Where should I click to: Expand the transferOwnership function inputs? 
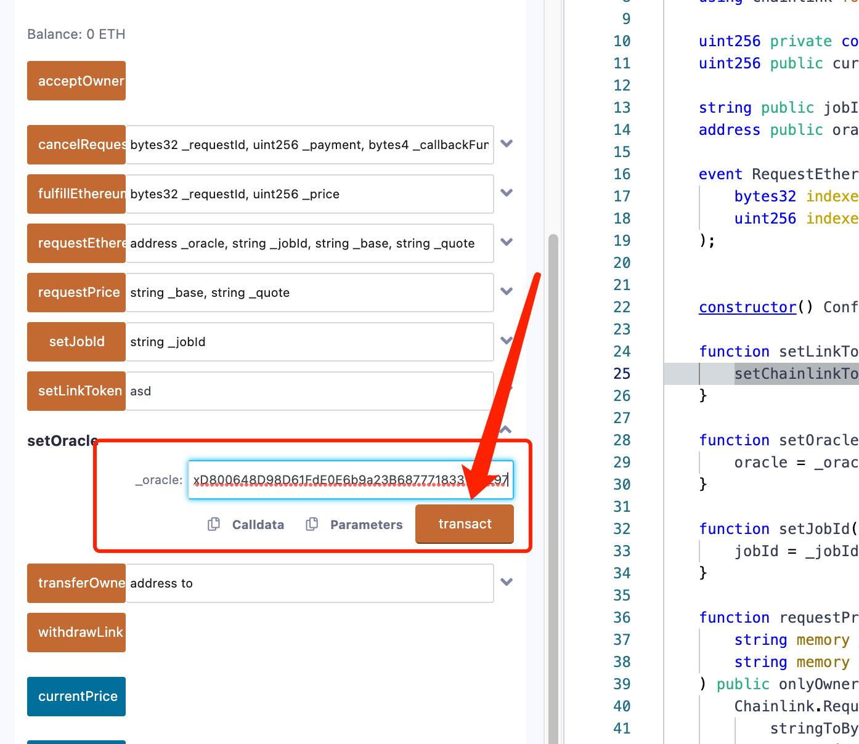click(x=507, y=583)
